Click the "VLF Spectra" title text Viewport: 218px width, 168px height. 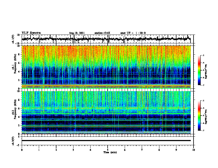click(x=31, y=33)
